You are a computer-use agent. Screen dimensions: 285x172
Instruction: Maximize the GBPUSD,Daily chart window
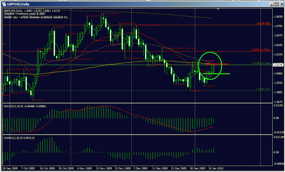click(x=276, y=4)
